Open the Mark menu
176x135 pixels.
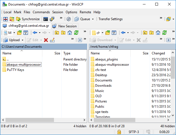click(x=17, y=12)
